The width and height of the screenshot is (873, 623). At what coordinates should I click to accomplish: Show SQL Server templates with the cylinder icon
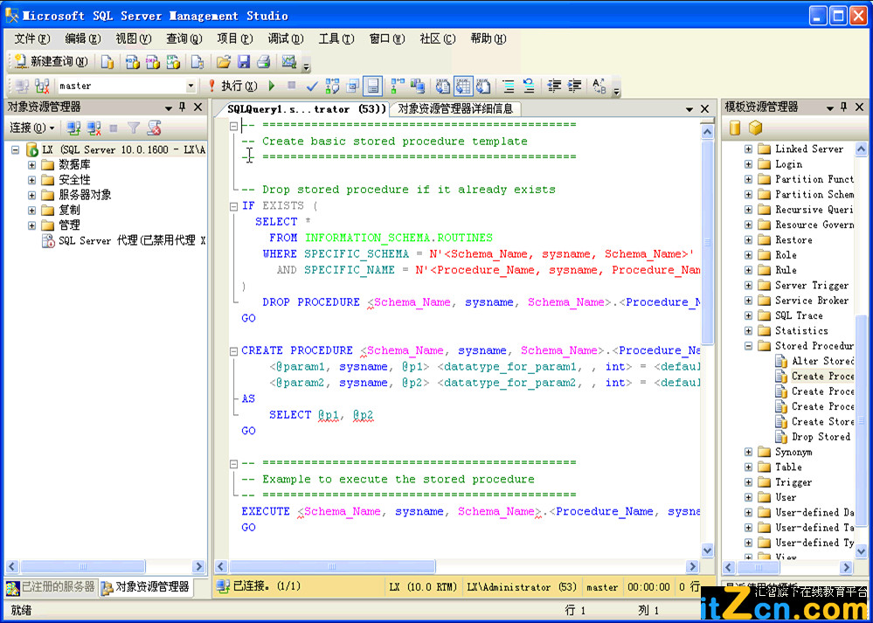click(x=735, y=128)
